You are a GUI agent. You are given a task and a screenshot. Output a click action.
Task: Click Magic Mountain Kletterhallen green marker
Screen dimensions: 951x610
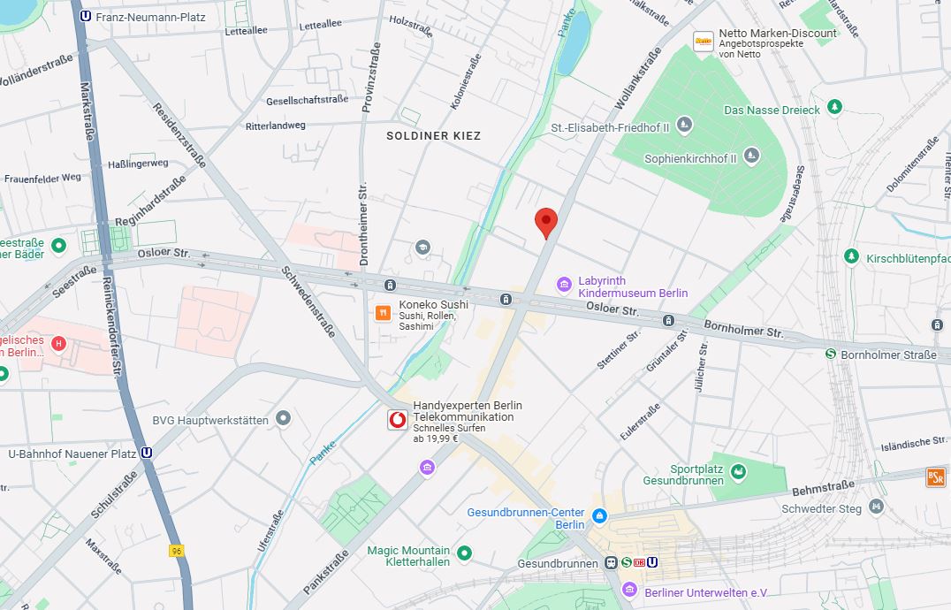(464, 553)
